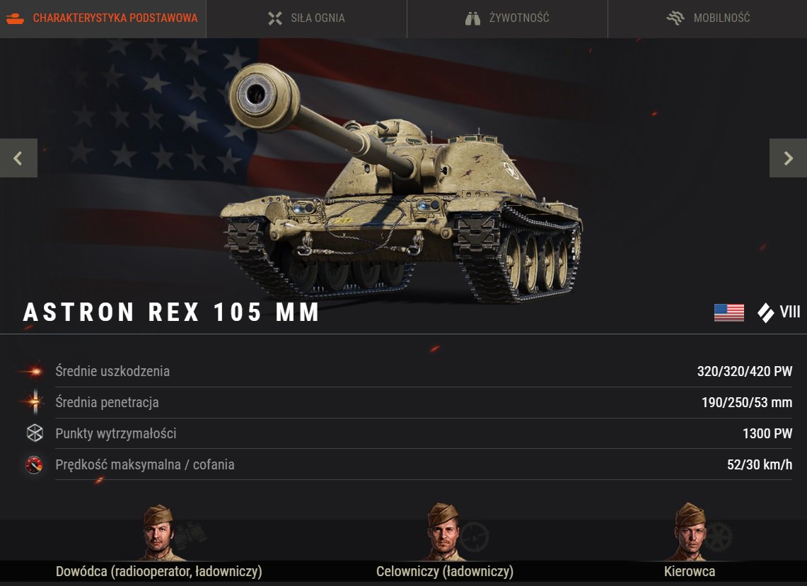This screenshot has width=807, height=586.
Task: Click the speedometer icon for Prędkość maksymalna
Action: tap(34, 464)
